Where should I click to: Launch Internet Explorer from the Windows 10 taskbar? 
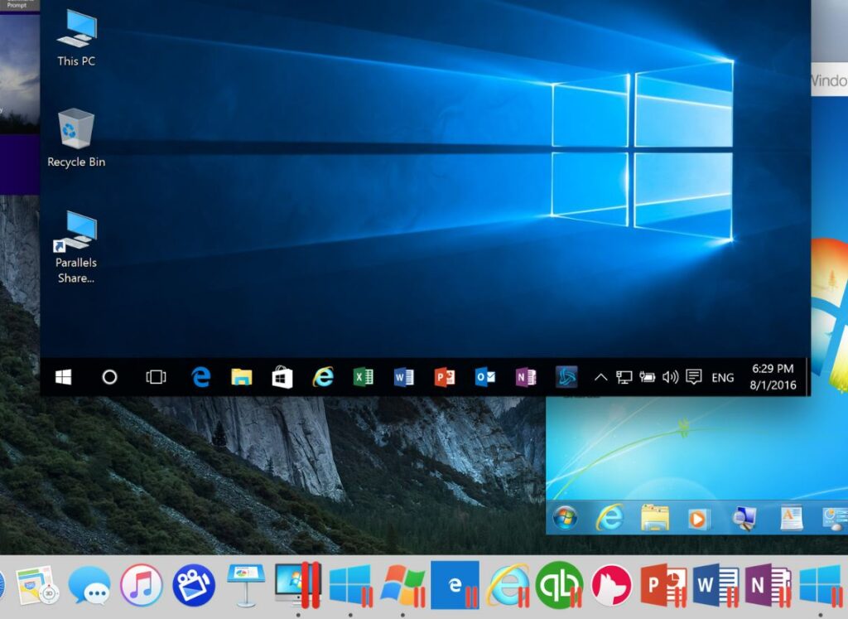(x=323, y=376)
